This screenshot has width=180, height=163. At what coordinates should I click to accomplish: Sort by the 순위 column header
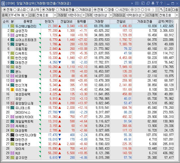pos(6,21)
